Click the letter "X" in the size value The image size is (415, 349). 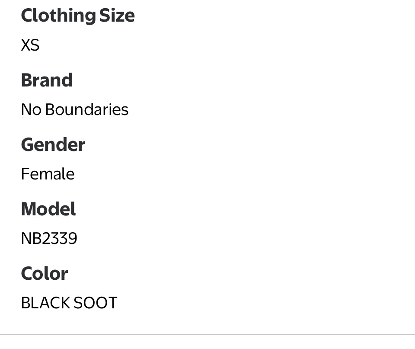pyautogui.click(x=26, y=45)
